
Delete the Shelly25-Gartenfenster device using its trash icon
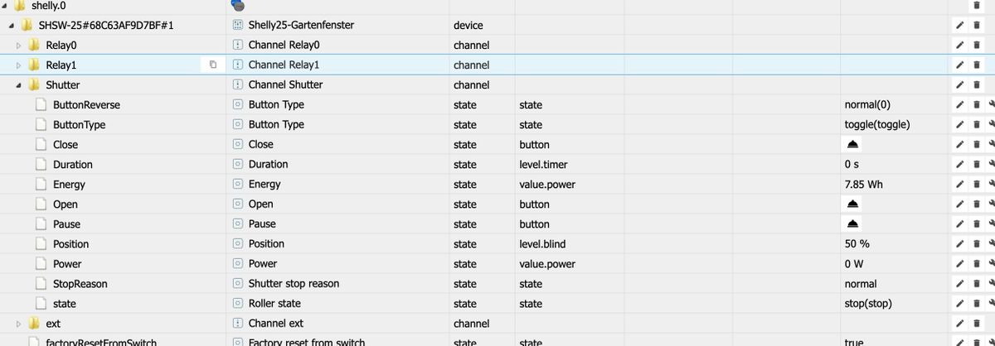[977, 25]
